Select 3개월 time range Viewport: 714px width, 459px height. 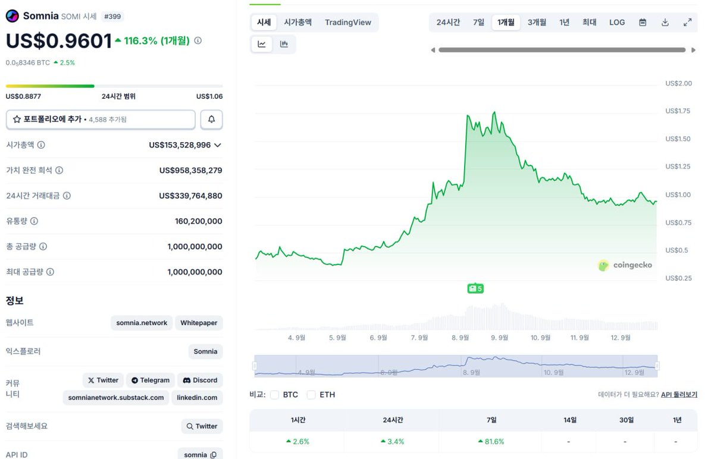click(x=537, y=23)
